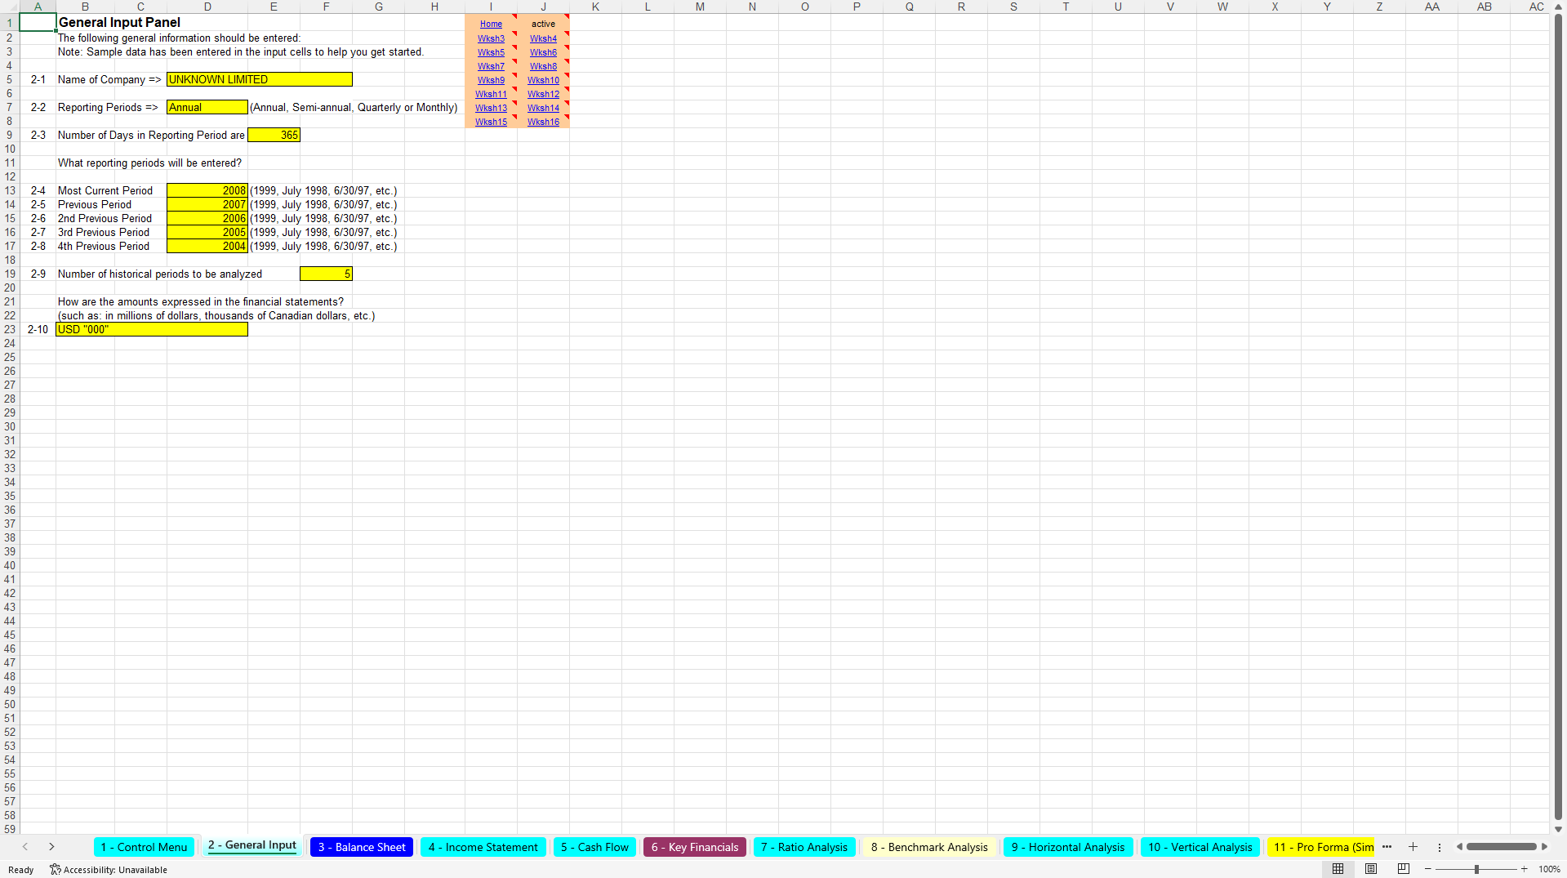This screenshot has height=878, width=1567.
Task: Click horizontal scrollbar right arrow
Action: click(x=1544, y=847)
